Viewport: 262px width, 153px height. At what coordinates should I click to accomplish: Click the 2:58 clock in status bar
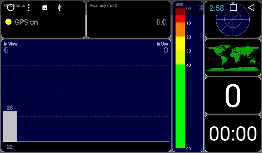pos(216,8)
